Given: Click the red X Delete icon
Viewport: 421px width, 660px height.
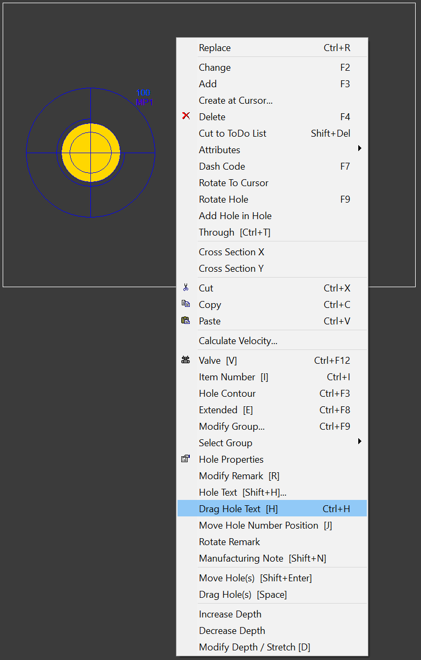Looking at the screenshot, I should (x=186, y=116).
